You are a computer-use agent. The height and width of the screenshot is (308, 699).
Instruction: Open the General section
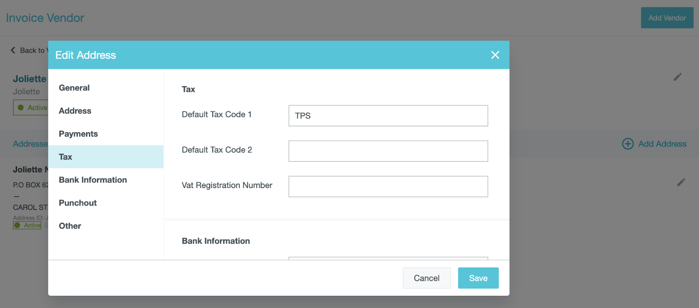74,88
